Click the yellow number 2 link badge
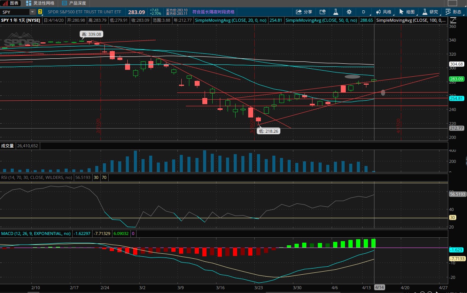 pos(40,12)
